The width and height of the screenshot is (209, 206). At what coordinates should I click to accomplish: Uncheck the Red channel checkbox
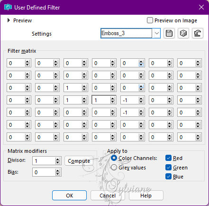coord(168,158)
